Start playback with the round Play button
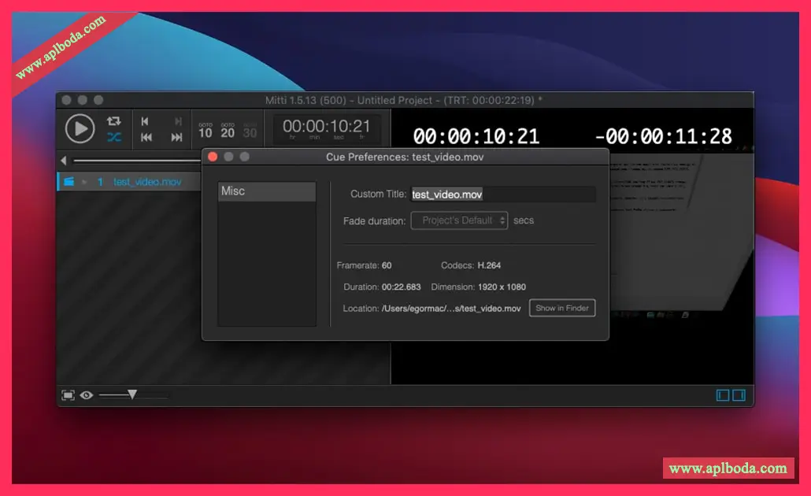This screenshot has height=496, width=811. coord(80,128)
